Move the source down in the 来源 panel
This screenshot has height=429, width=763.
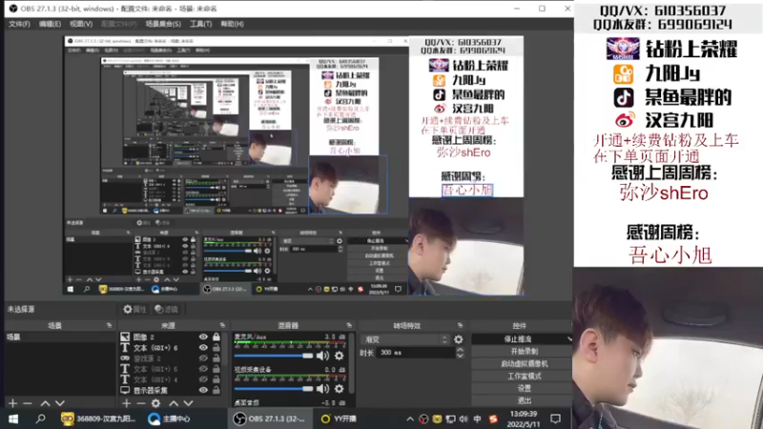pyautogui.click(x=188, y=403)
